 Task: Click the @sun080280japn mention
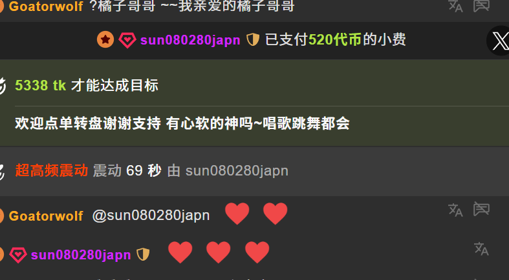[151, 215]
